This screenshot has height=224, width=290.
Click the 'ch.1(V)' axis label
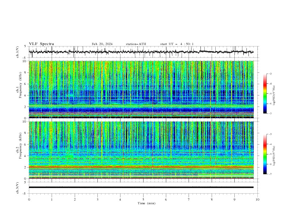coord(18,52)
